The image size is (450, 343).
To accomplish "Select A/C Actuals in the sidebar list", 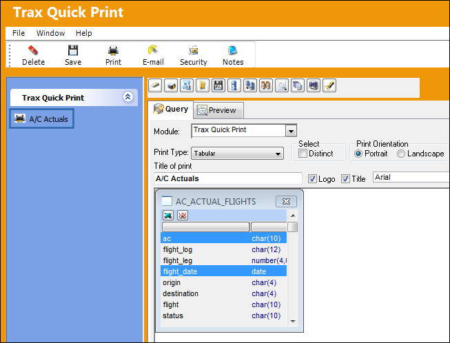I will (42, 118).
